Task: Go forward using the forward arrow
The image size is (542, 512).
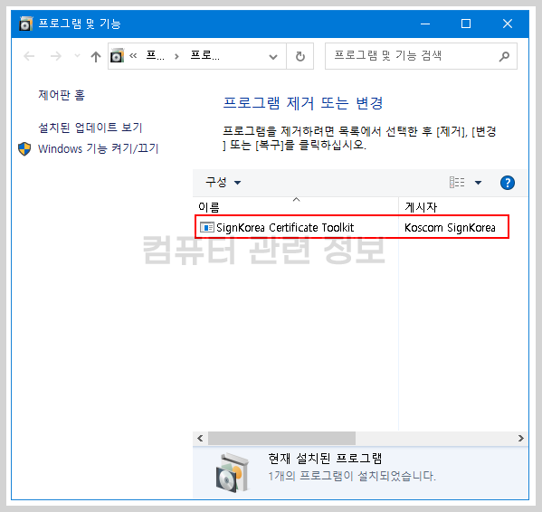Action: click(56, 56)
